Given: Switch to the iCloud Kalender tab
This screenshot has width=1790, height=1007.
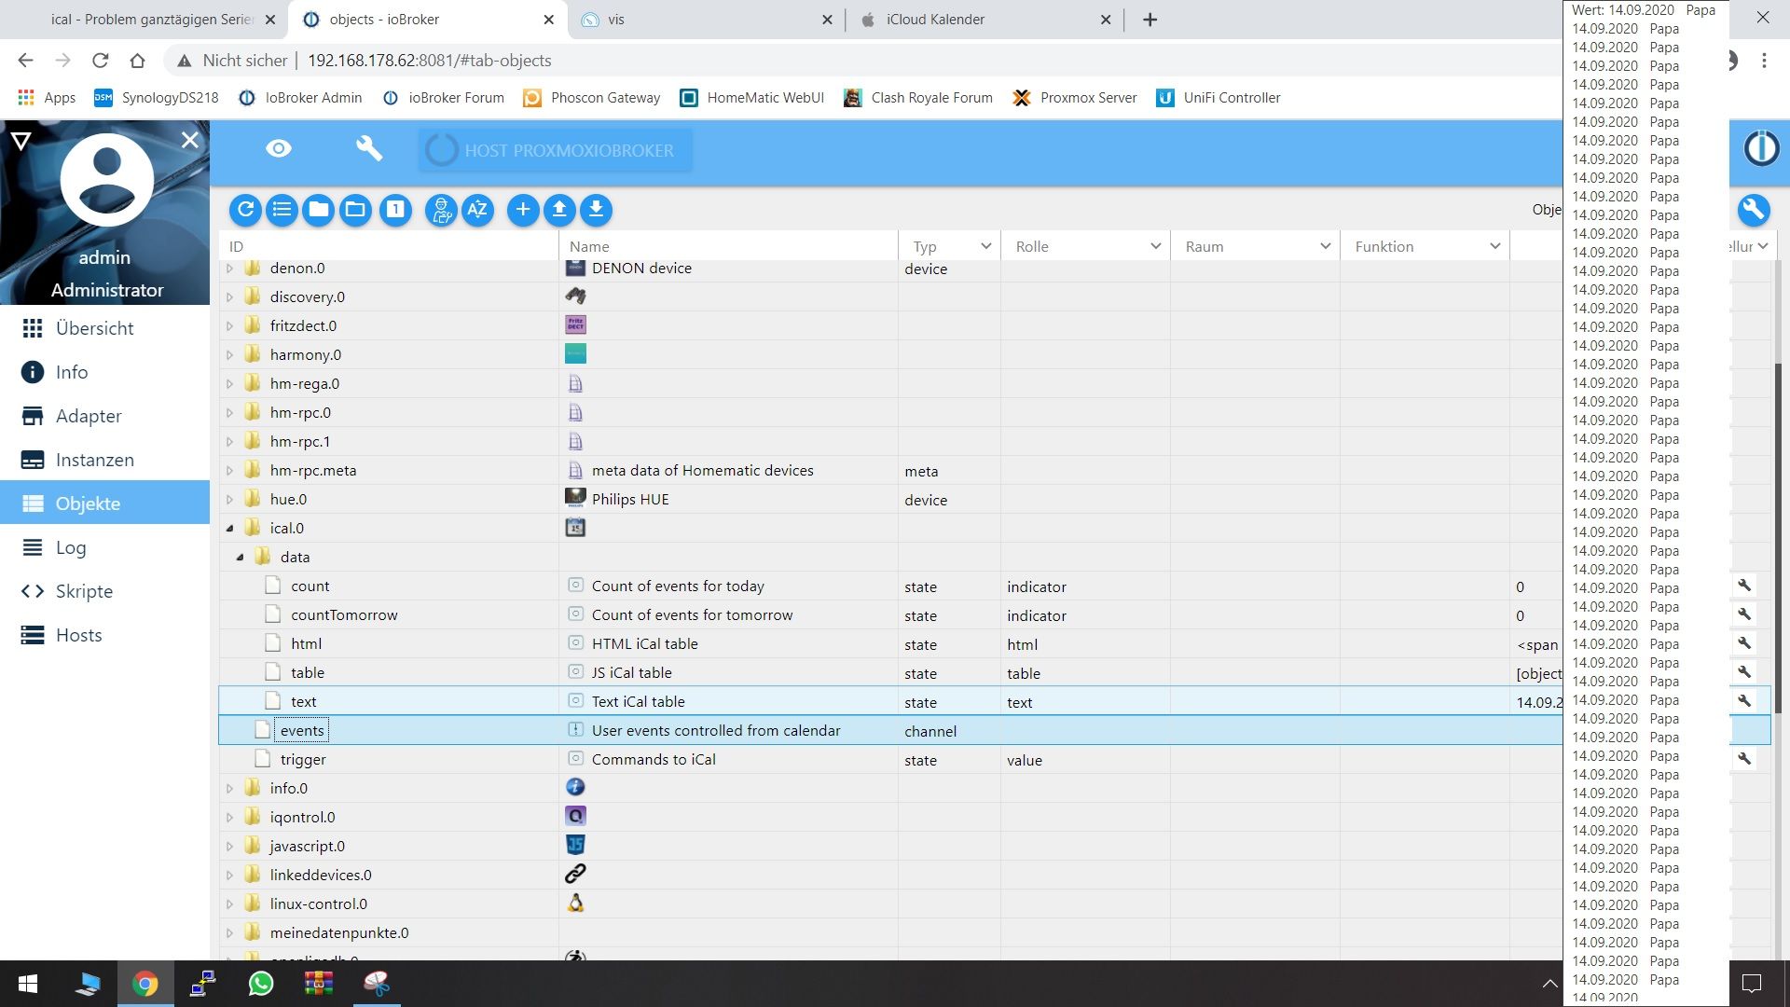Looking at the screenshot, I should coord(934,20).
